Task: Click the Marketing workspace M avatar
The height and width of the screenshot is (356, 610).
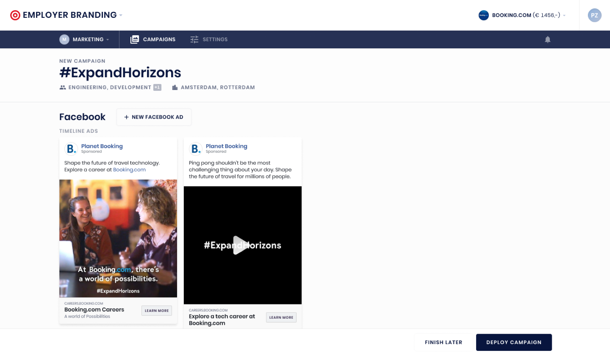Action: click(64, 39)
